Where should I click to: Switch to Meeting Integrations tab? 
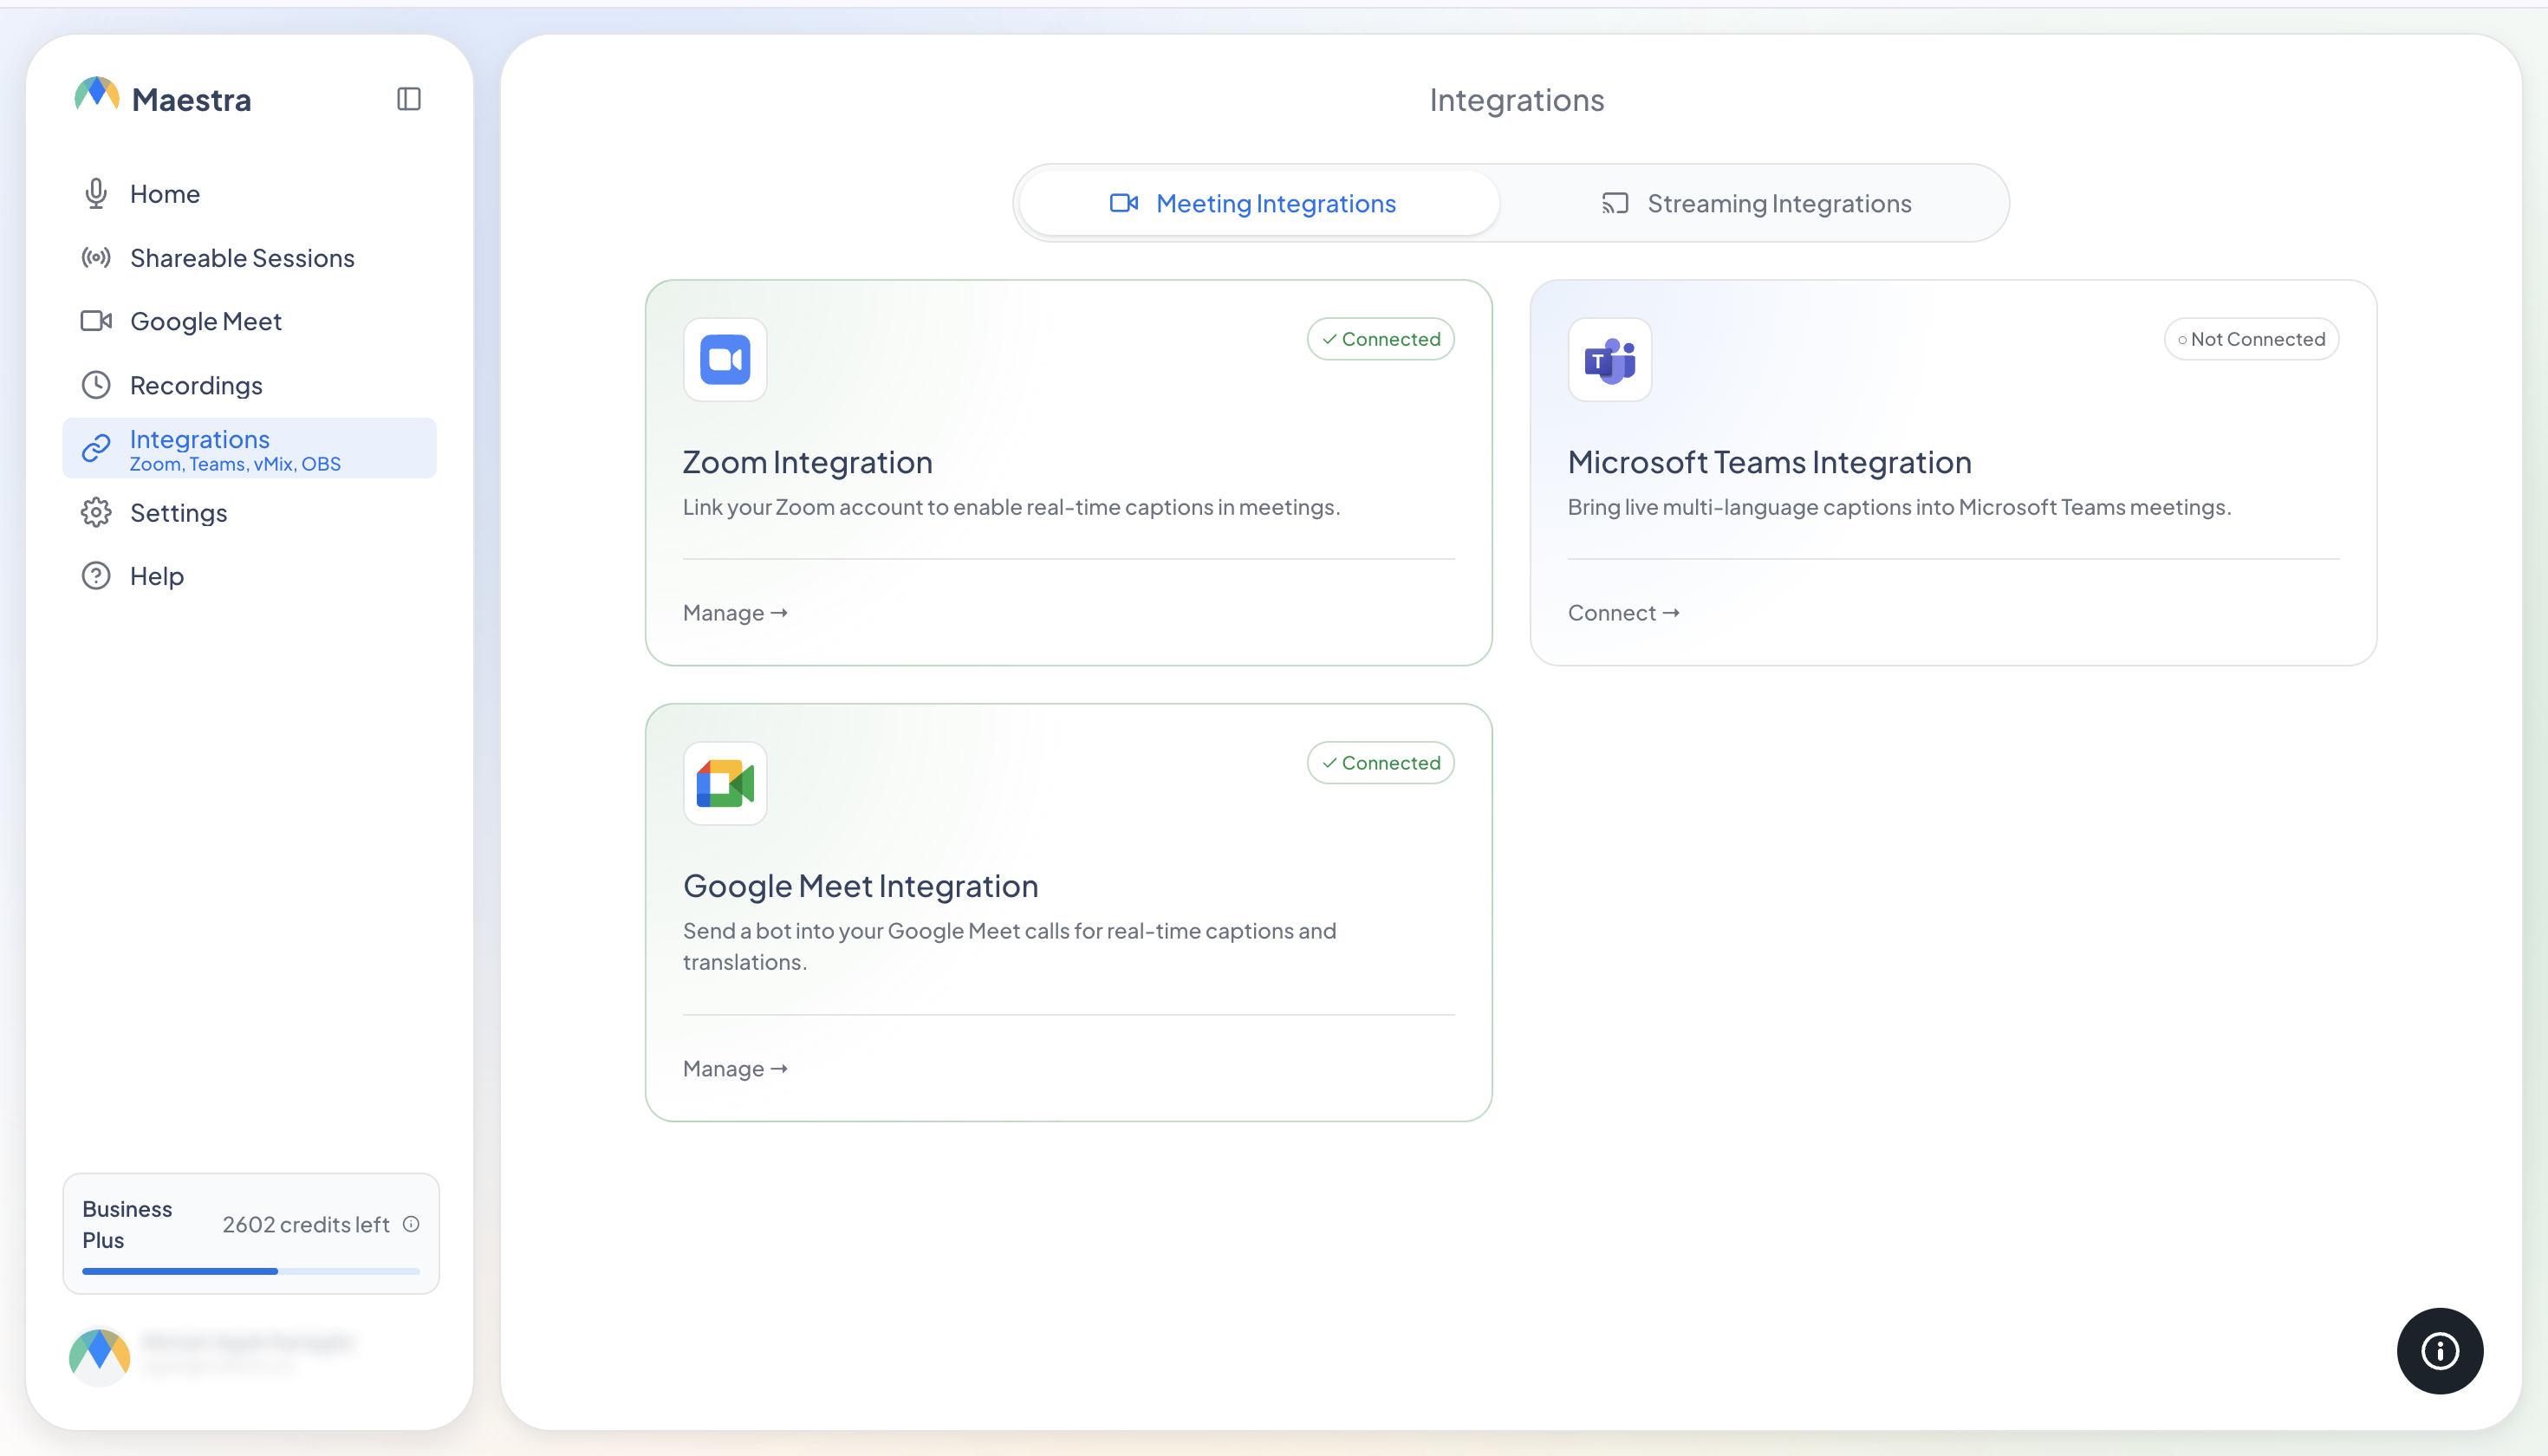tap(1259, 203)
